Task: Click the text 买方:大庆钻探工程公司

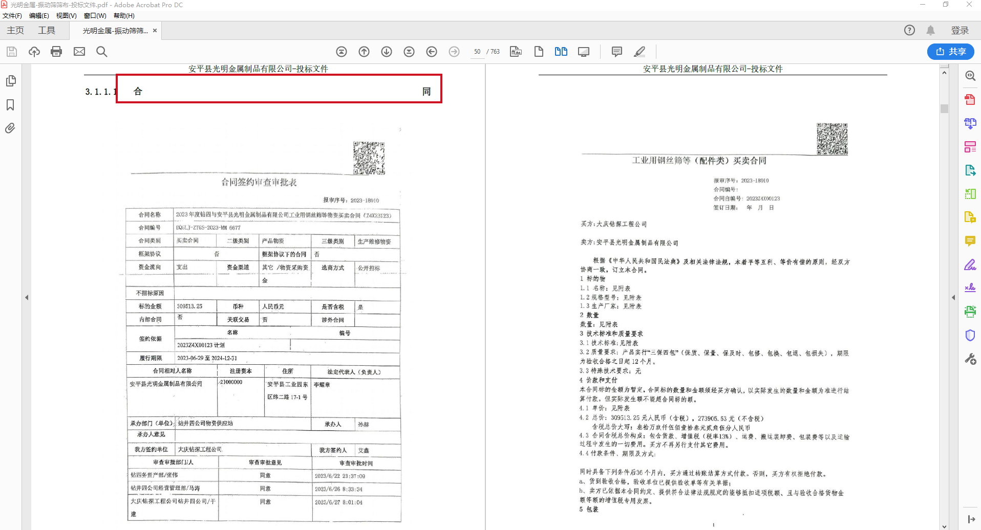Action: [x=614, y=224]
